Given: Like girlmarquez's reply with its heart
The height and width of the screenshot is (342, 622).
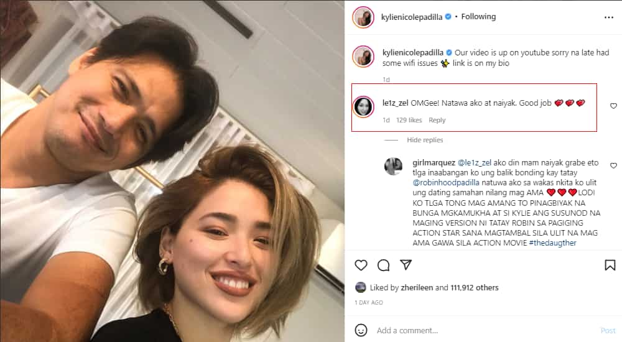Looking at the screenshot, I should (x=613, y=165).
